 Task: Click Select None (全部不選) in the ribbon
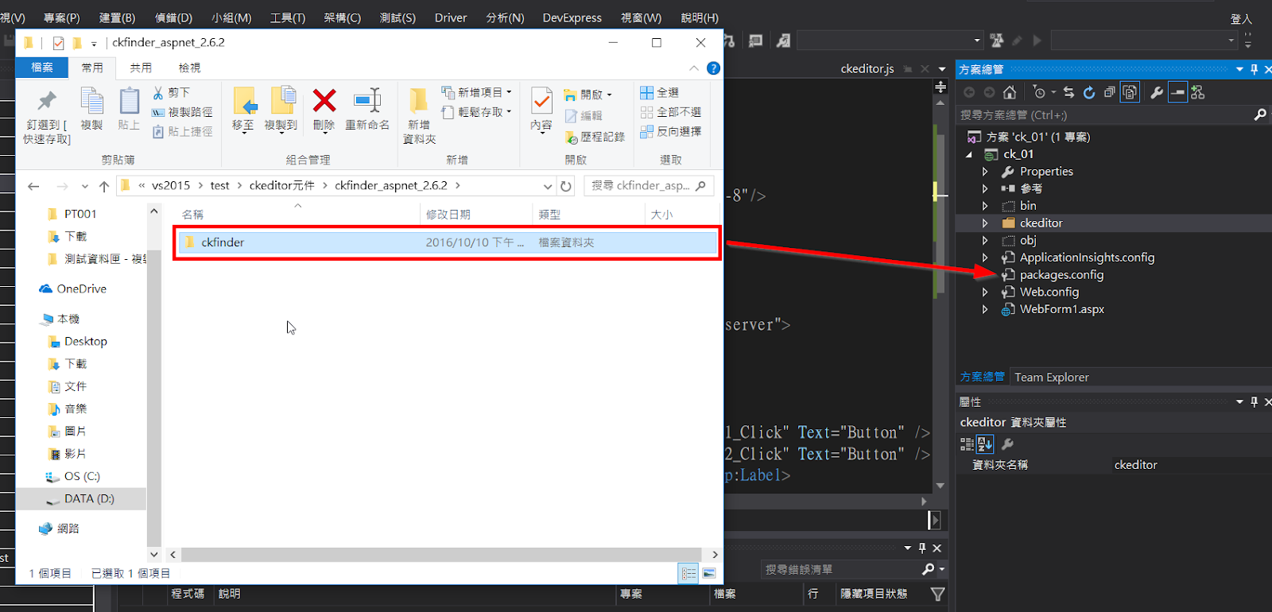(x=671, y=112)
